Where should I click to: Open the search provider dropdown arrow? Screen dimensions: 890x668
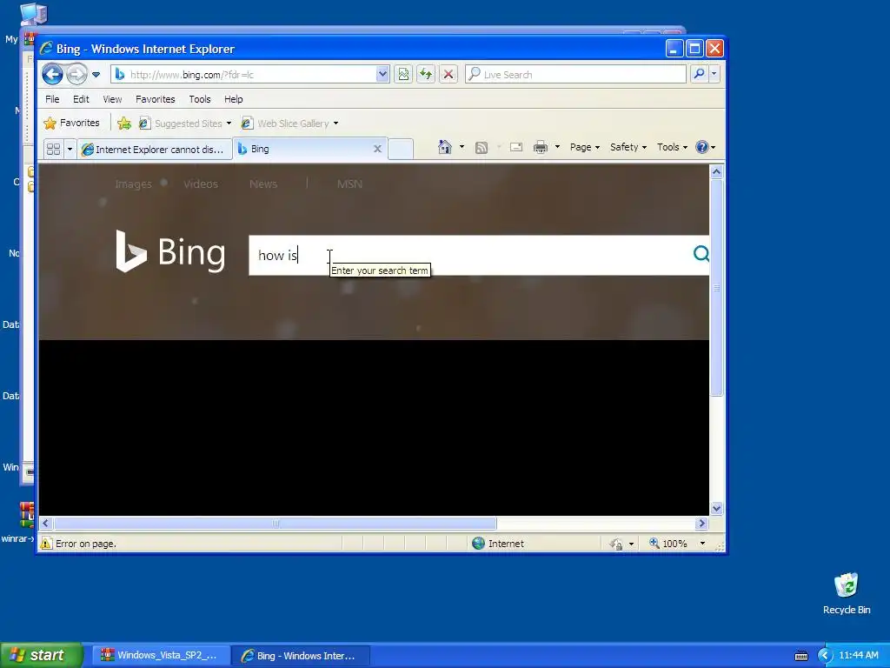[x=714, y=74]
